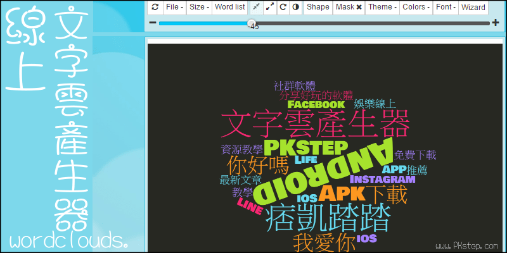Click the slider handle showing -45

[x=251, y=23]
